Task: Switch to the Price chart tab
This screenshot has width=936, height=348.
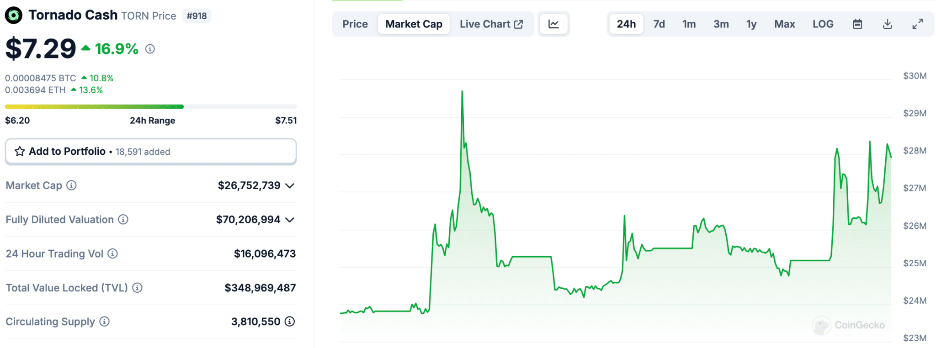Action: click(355, 24)
